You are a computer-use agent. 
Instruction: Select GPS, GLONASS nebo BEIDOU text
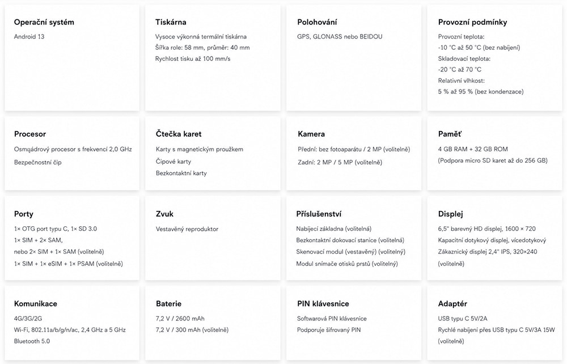[340, 36]
